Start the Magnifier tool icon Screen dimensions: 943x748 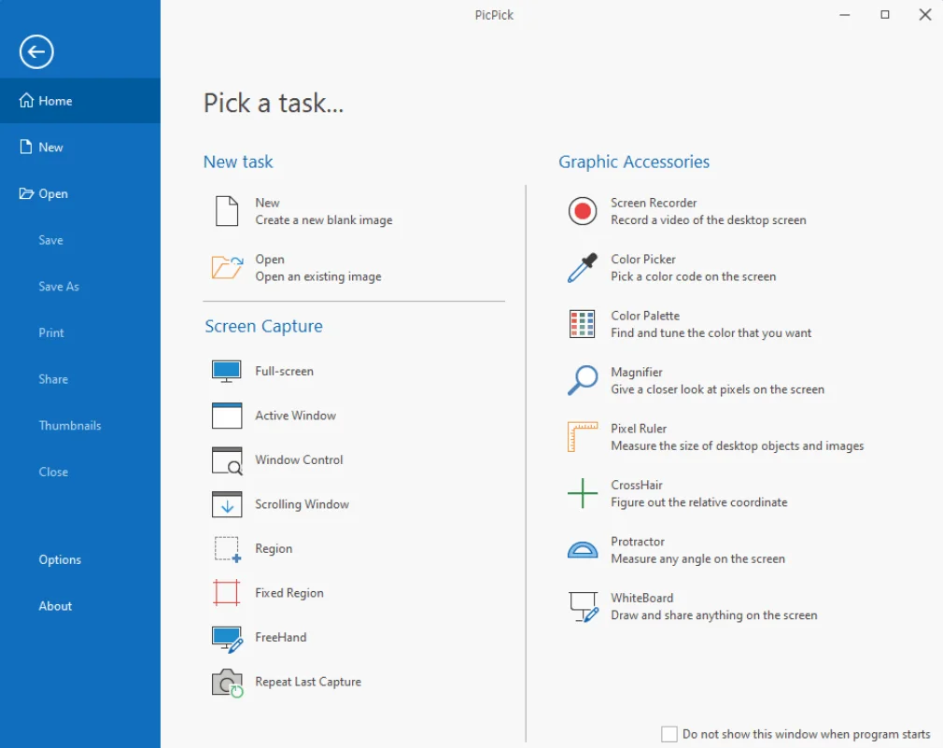(x=583, y=380)
